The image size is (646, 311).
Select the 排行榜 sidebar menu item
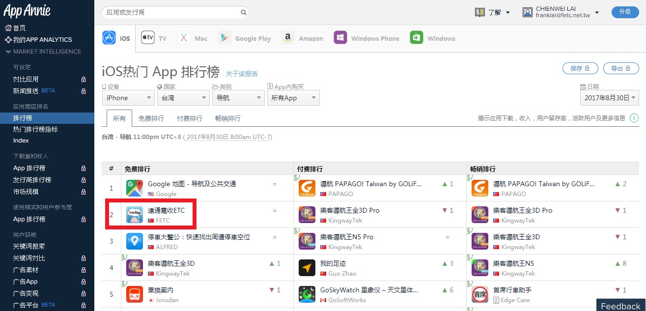tap(22, 118)
